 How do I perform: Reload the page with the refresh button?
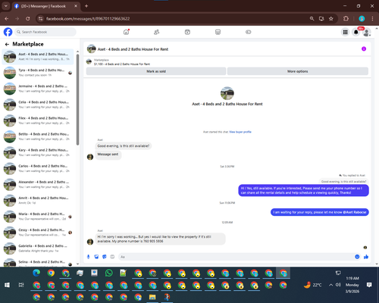click(x=28, y=19)
